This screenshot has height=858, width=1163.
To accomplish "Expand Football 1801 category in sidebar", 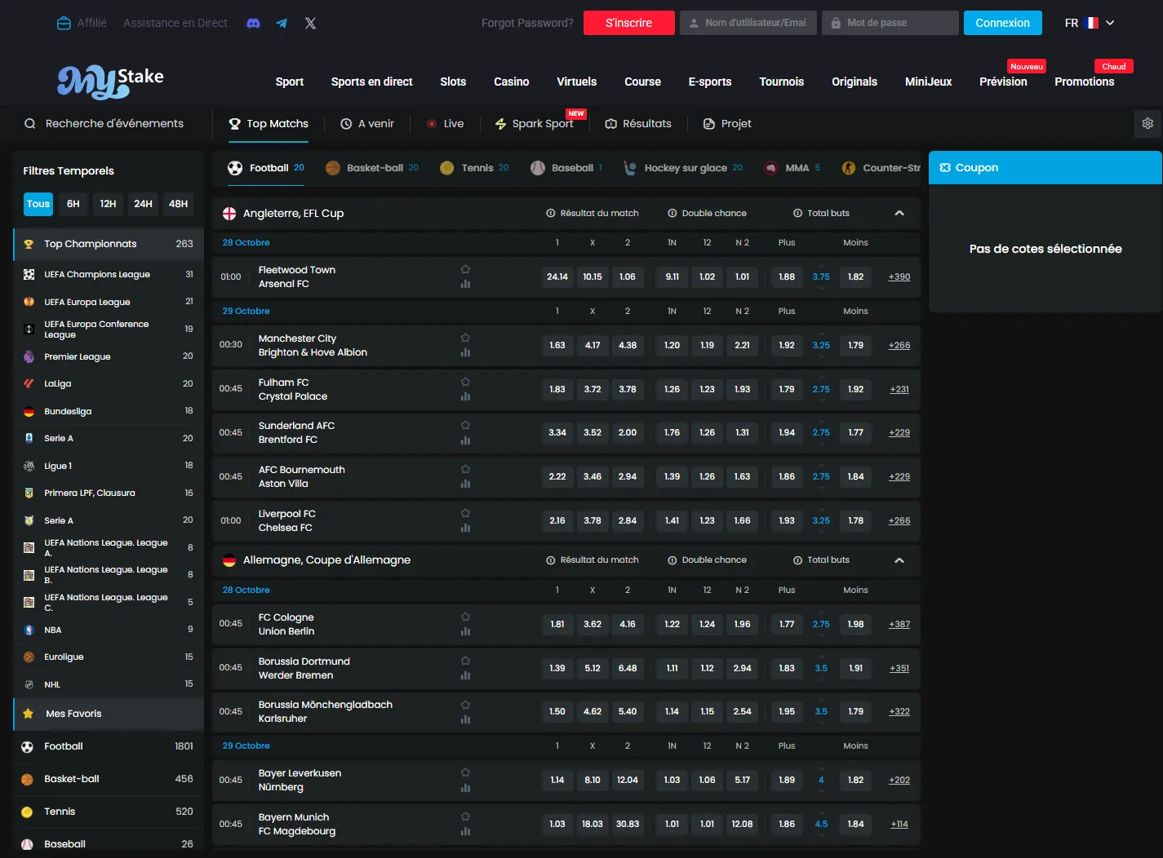I will coord(109,746).
